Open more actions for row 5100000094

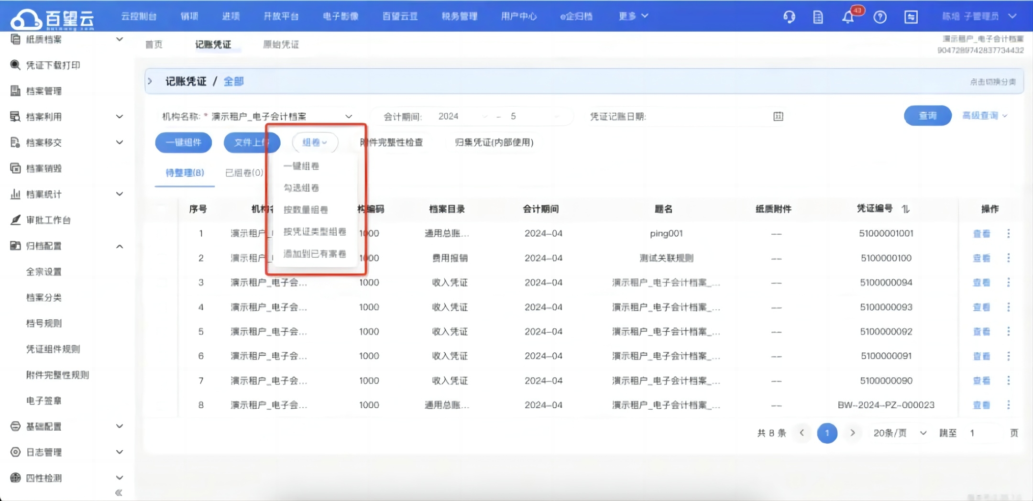[1008, 283]
